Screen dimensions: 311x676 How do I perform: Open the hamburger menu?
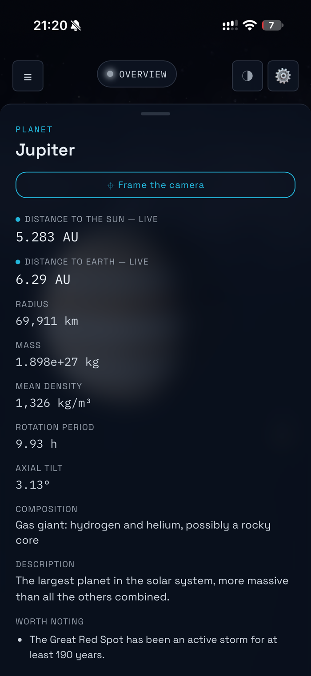pyautogui.click(x=28, y=76)
